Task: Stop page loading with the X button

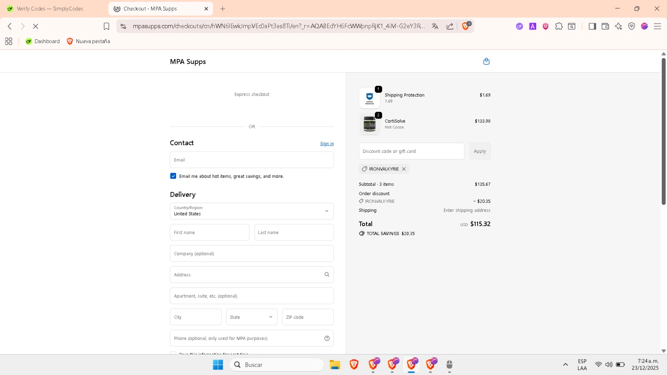Action: [36, 26]
